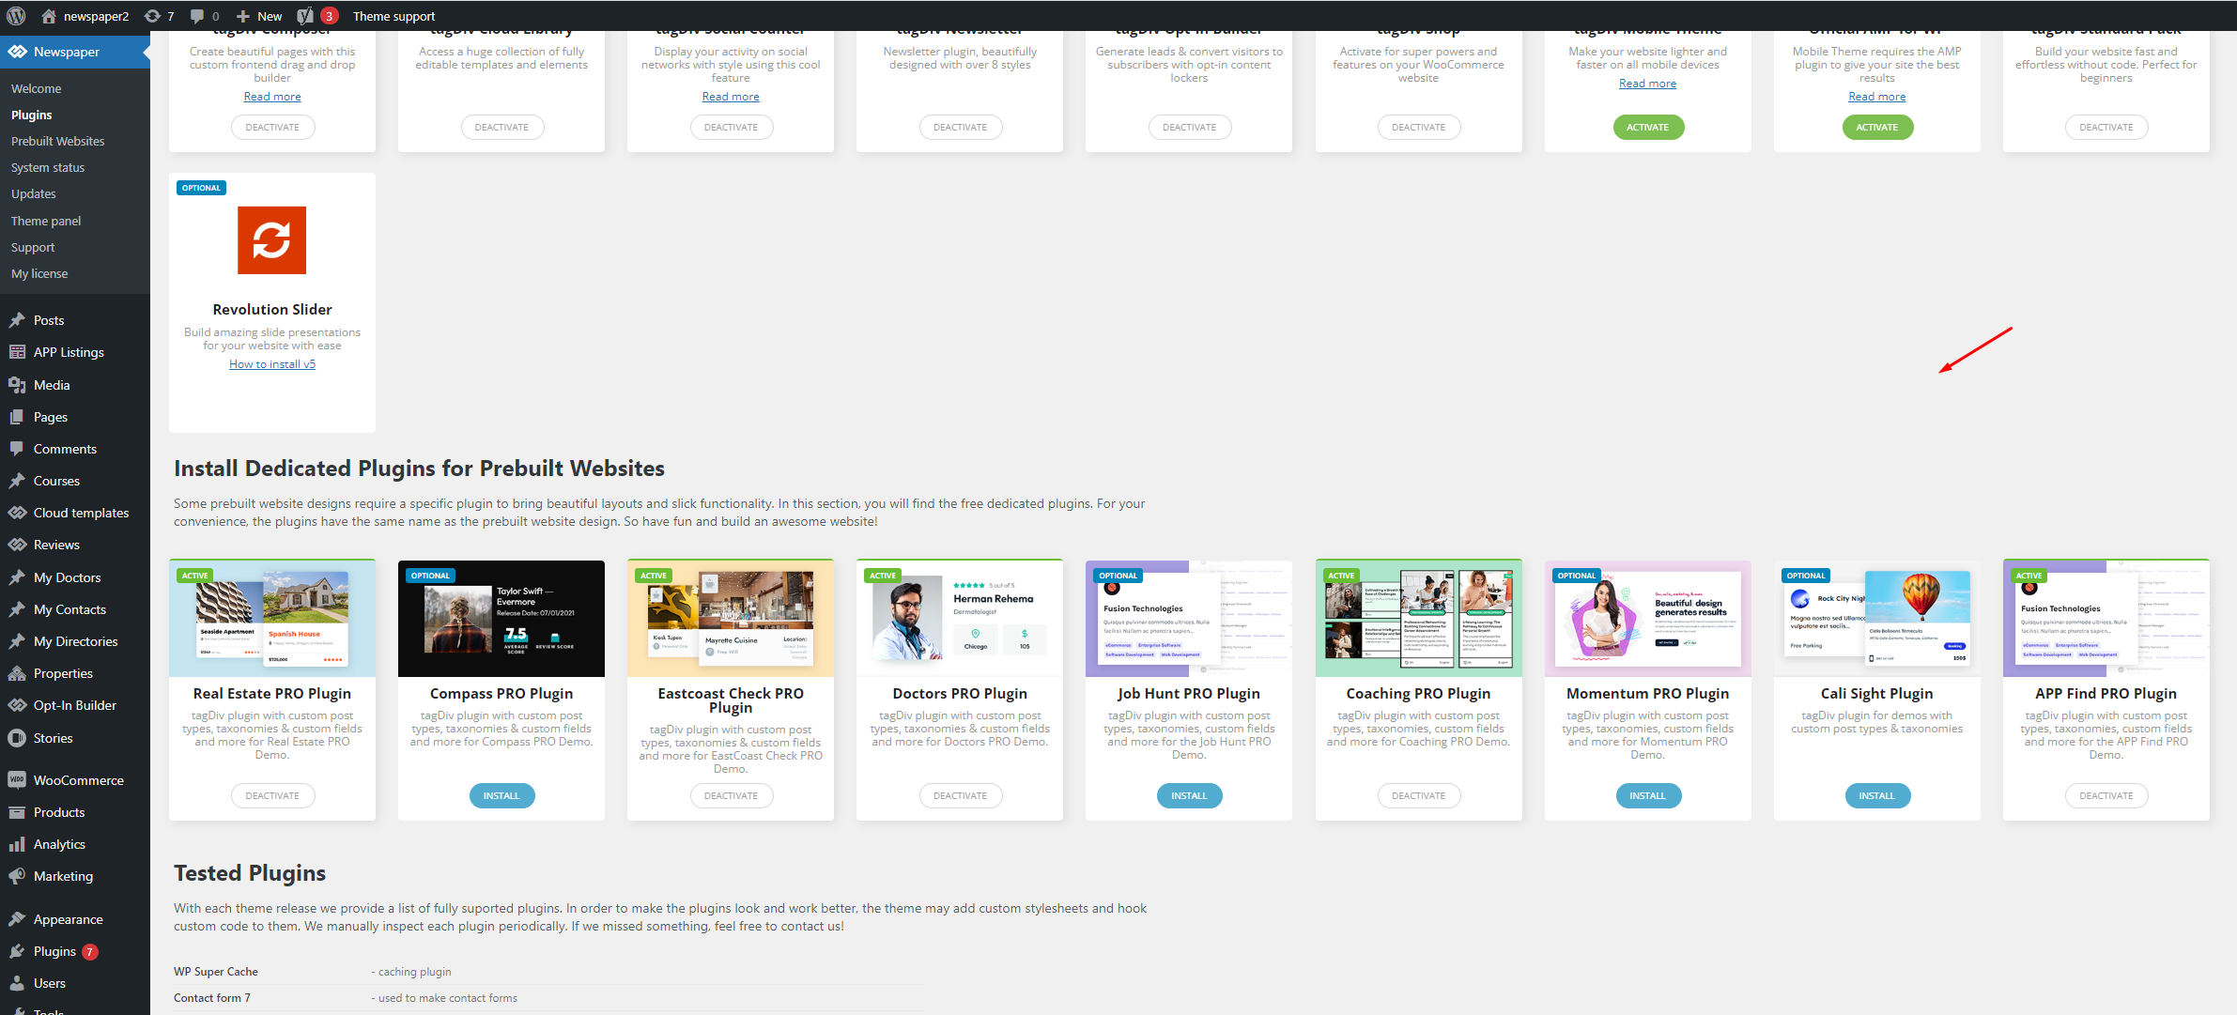The width and height of the screenshot is (2237, 1015).
Task: Click the Contact form 7 row
Action: (548, 998)
